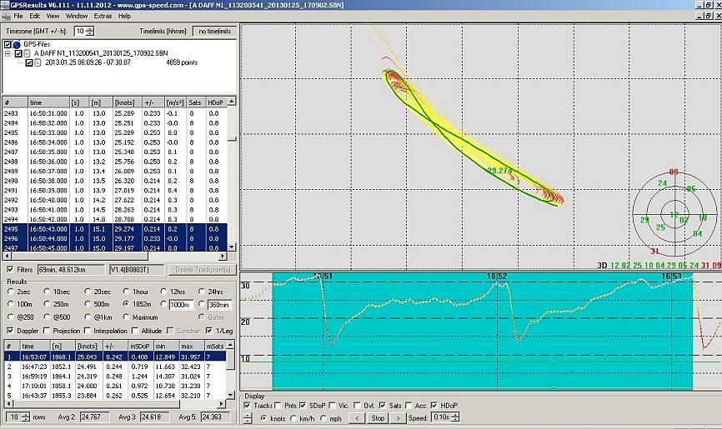The height and width of the screenshot is (429, 722).
Task: Adjust the Timezone GMT spinner arrows
Action: (90, 31)
